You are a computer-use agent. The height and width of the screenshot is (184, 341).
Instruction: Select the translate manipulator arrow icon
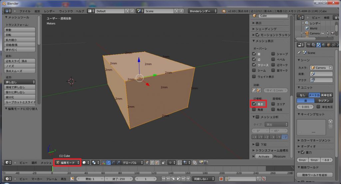click(x=108, y=162)
